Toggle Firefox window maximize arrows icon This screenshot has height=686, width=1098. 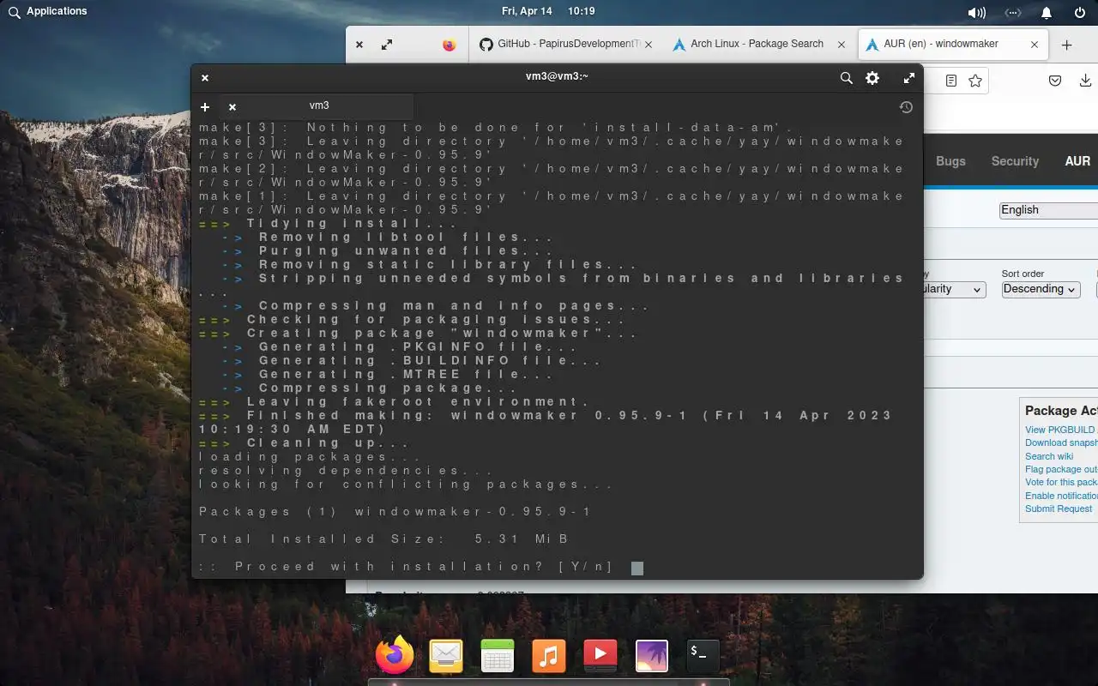click(387, 45)
